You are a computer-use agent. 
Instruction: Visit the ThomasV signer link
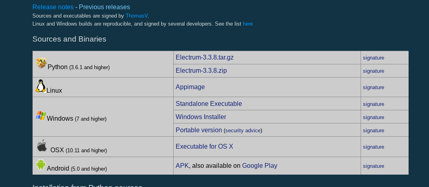point(136,16)
